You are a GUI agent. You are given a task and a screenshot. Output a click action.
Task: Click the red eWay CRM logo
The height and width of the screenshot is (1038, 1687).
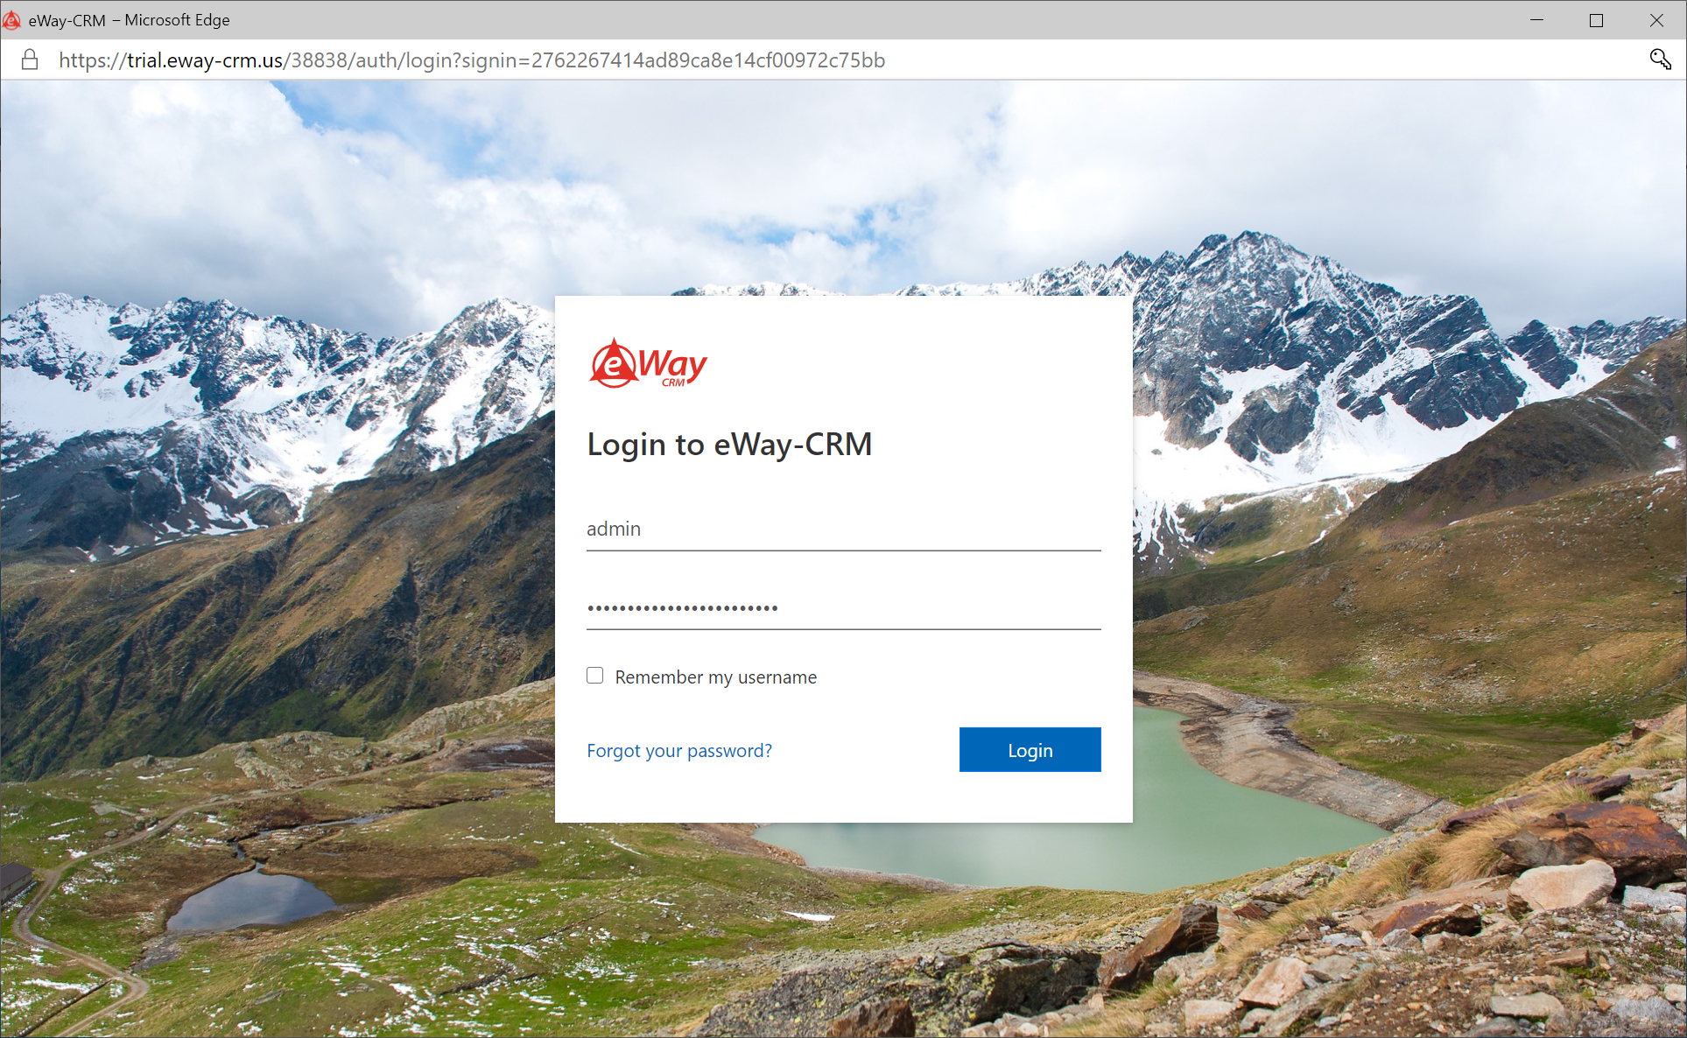click(x=648, y=363)
